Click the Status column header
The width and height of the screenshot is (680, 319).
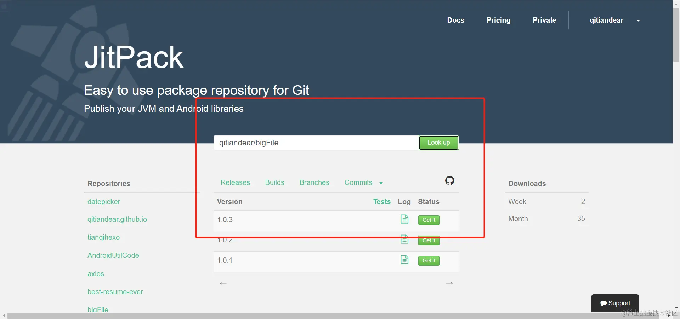point(429,202)
